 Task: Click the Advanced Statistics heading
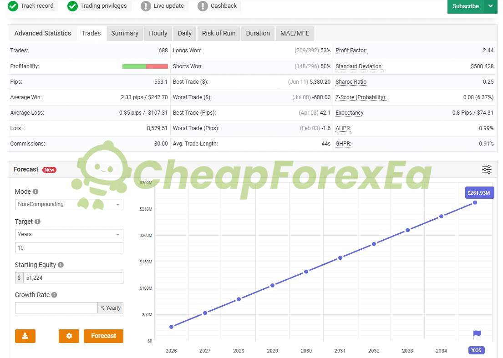point(43,33)
